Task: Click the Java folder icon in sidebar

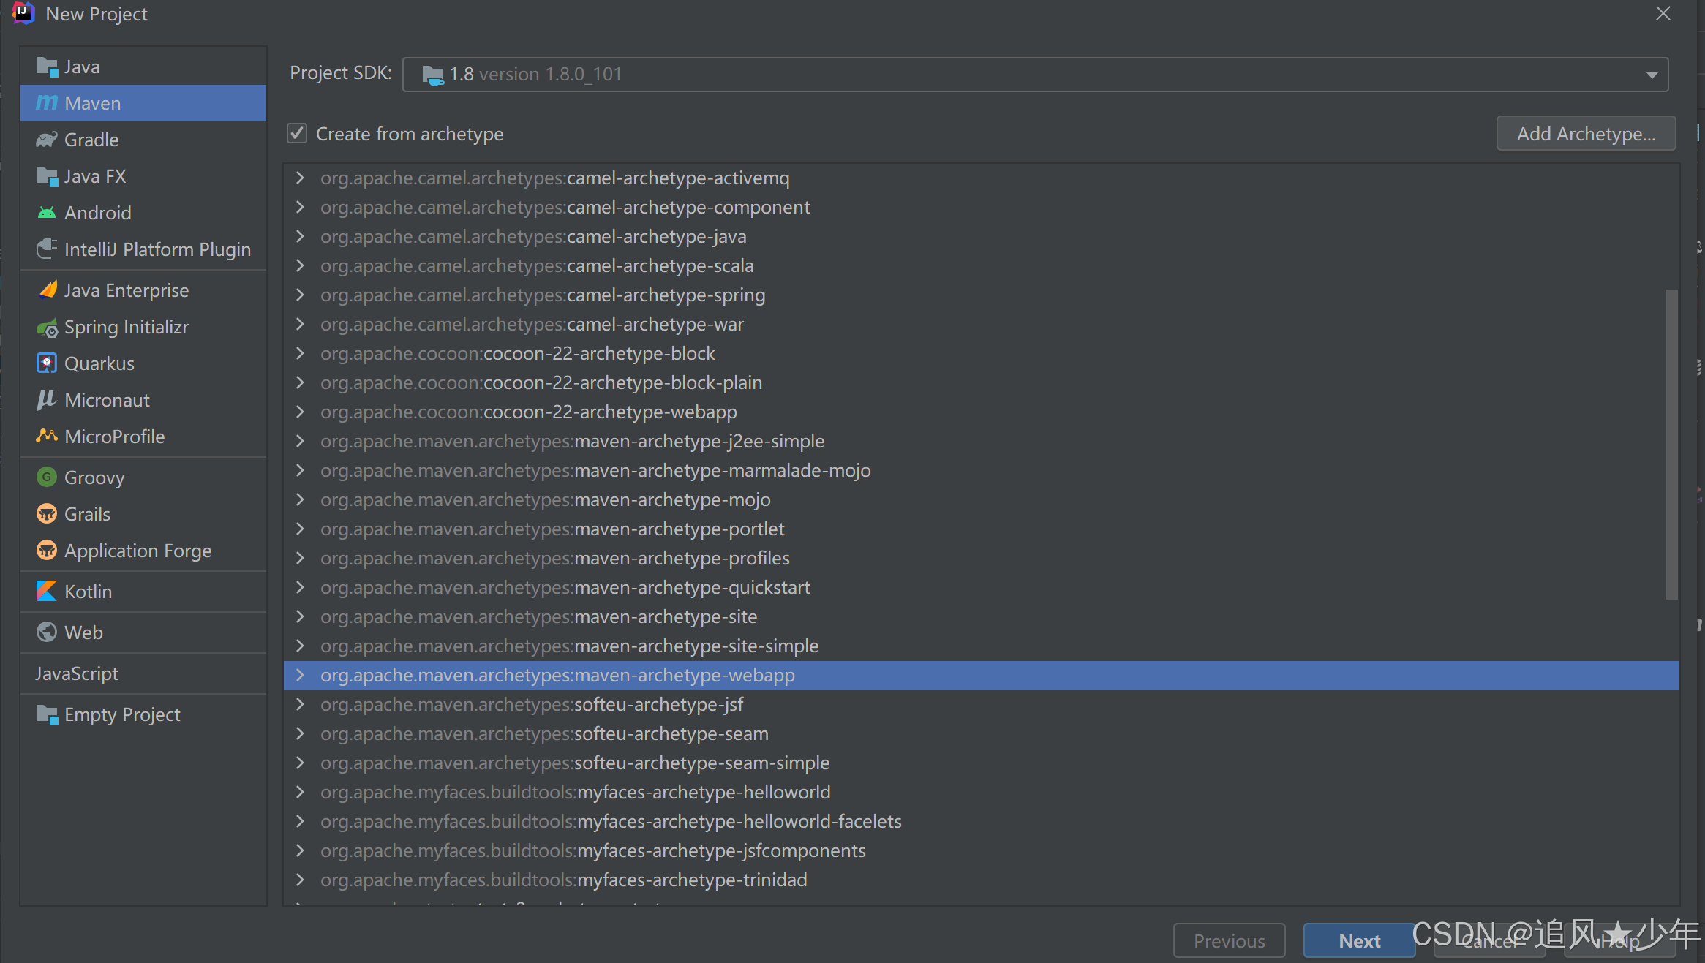Action: pos(47,67)
